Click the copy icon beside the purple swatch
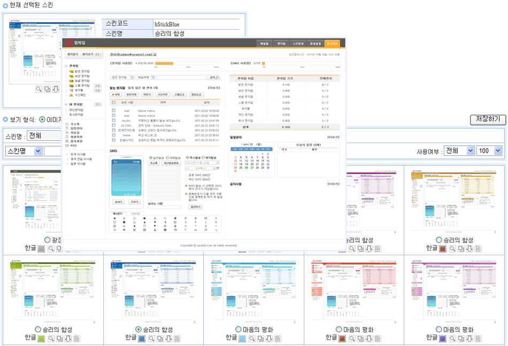This screenshot has height=346, width=508. (x=460, y=338)
